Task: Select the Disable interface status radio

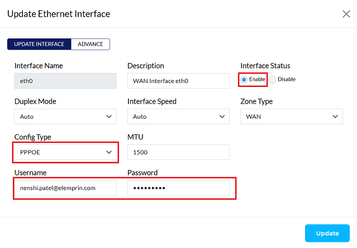Action: (x=272, y=80)
